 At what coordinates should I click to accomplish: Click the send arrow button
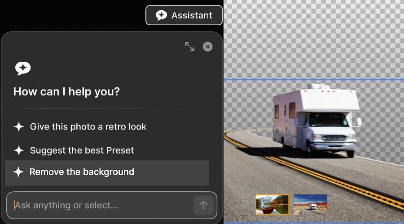203,205
